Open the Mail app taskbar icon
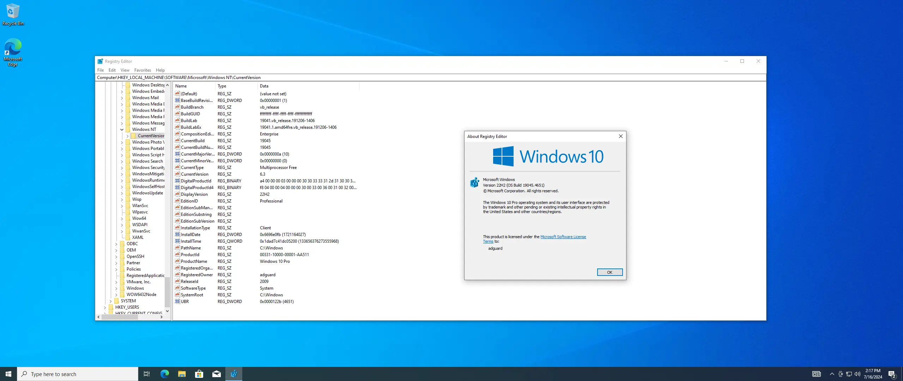Viewport: 903px width, 381px height. (216, 374)
